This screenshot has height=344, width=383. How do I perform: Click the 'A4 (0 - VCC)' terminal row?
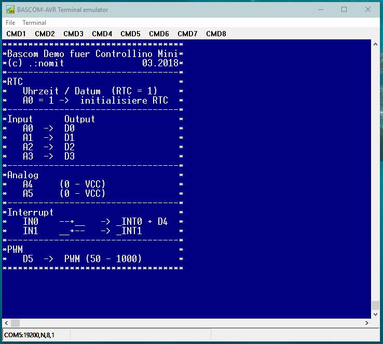[x=64, y=184]
